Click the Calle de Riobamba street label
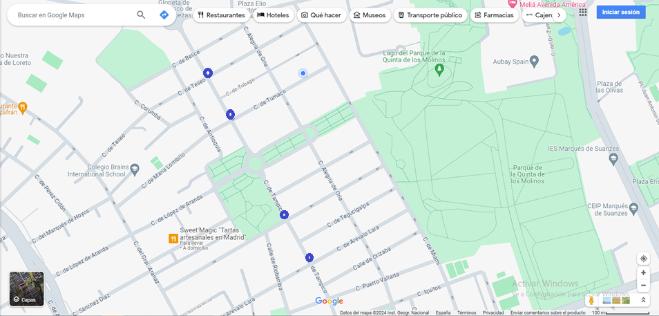The width and height of the screenshot is (659, 316). pos(274,267)
